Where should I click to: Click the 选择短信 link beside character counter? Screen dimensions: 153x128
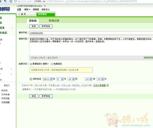(x=148, y=57)
